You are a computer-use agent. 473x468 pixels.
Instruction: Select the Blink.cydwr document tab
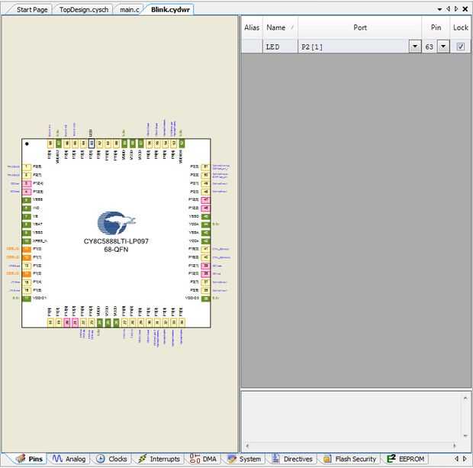click(170, 10)
